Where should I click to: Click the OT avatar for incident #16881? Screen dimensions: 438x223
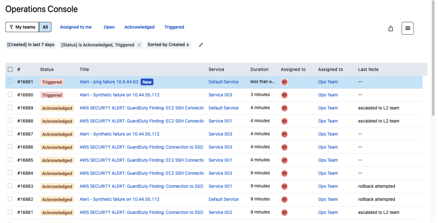(284, 213)
